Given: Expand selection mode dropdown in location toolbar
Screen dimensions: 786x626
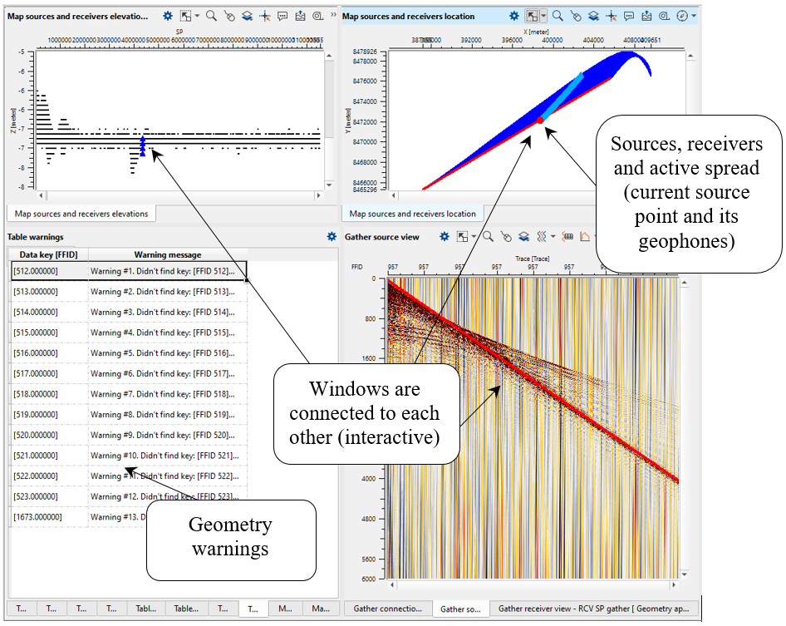Looking at the screenshot, I should tap(543, 16).
